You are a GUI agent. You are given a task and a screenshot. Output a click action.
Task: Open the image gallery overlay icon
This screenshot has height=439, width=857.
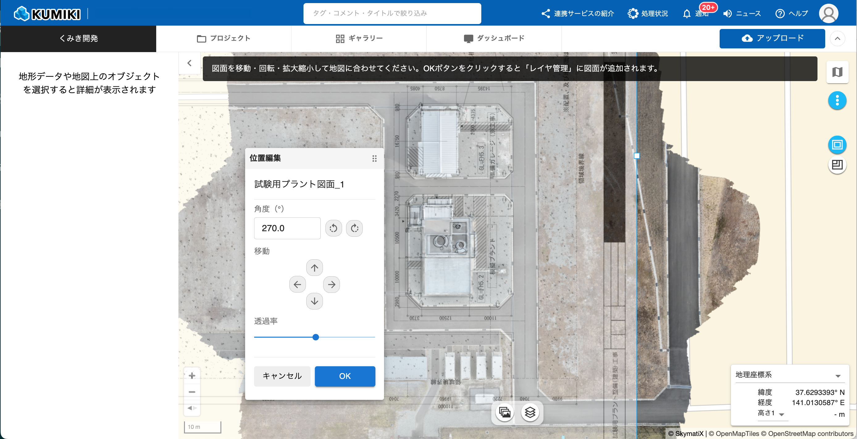[505, 412]
